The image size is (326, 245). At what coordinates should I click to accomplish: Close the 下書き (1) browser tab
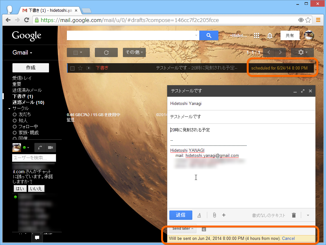76,11
